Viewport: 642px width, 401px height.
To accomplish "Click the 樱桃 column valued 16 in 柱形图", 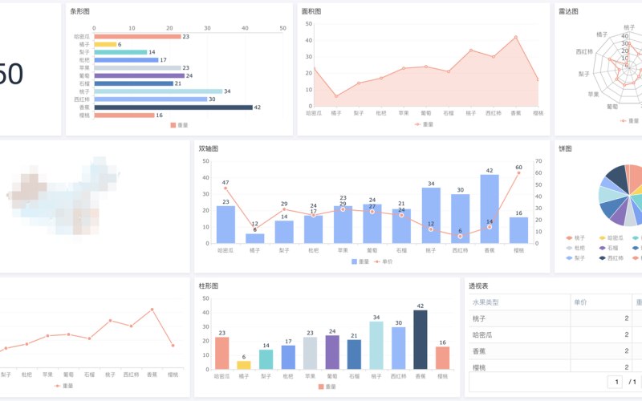I will (x=442, y=358).
